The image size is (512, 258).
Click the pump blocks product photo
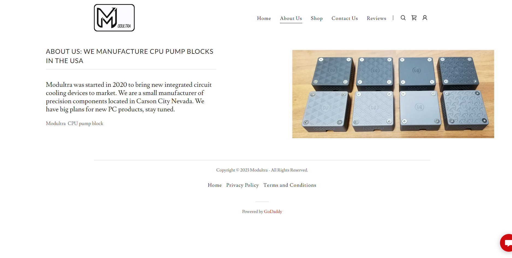coord(393,94)
